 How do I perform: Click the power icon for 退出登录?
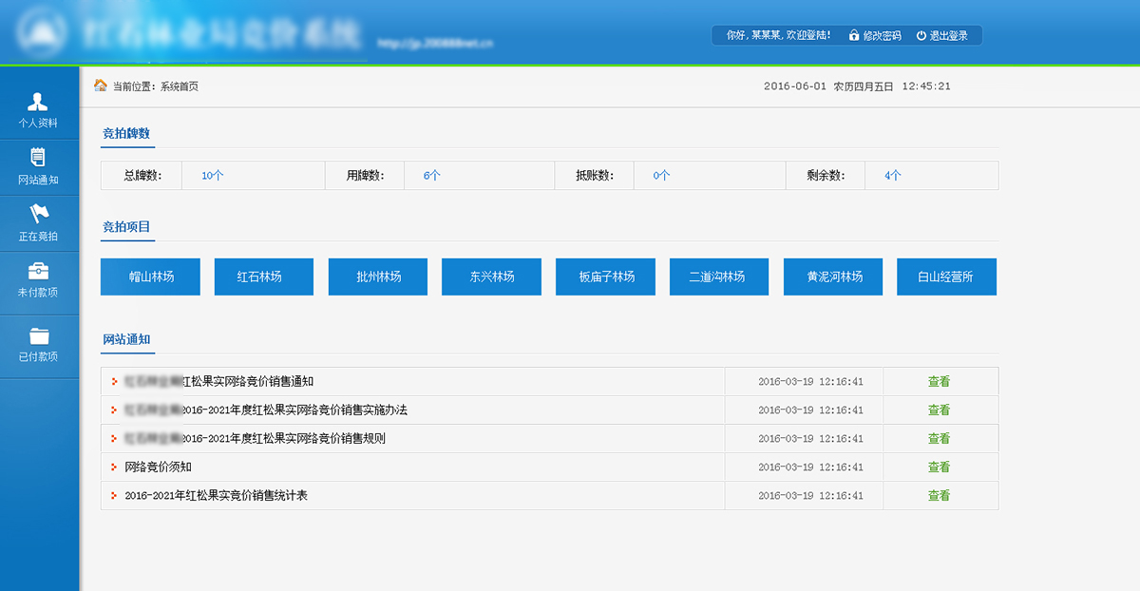921,35
